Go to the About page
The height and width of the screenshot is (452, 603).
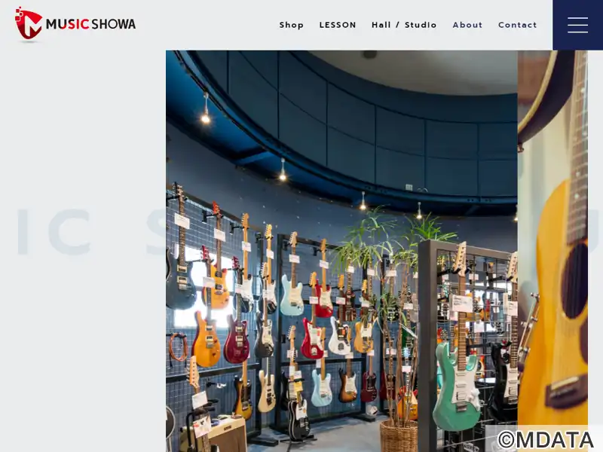pyautogui.click(x=467, y=25)
